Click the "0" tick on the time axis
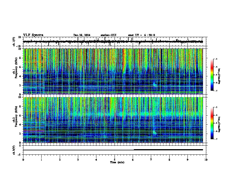This screenshot has height=179, width=232. (23, 160)
